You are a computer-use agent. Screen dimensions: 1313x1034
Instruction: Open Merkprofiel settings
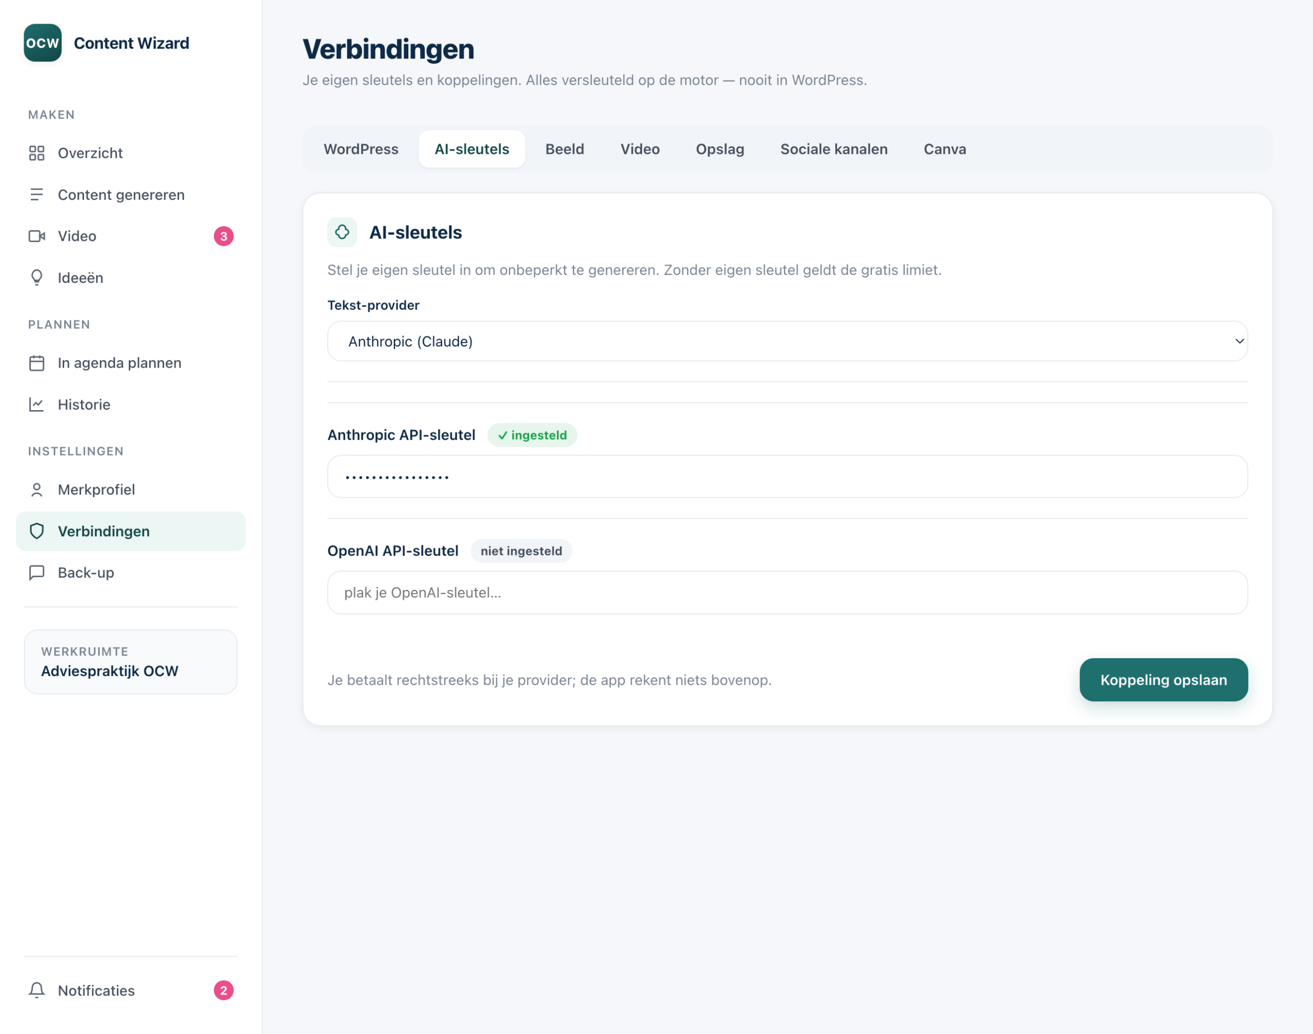pos(131,490)
